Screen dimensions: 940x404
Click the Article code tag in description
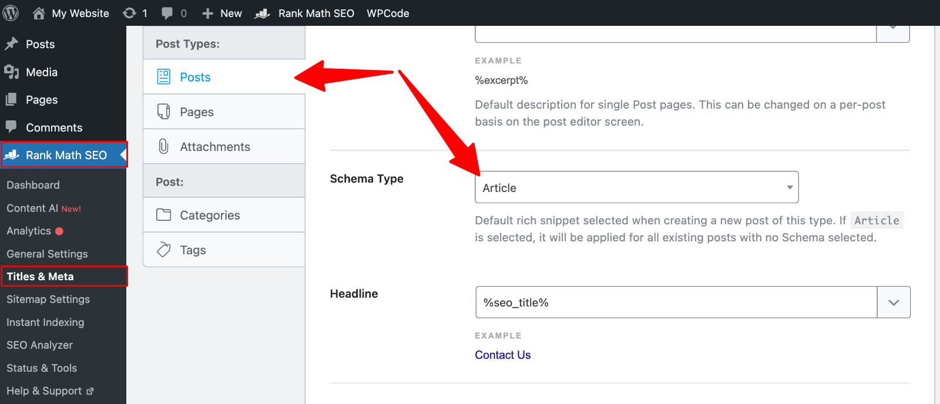pos(877,220)
